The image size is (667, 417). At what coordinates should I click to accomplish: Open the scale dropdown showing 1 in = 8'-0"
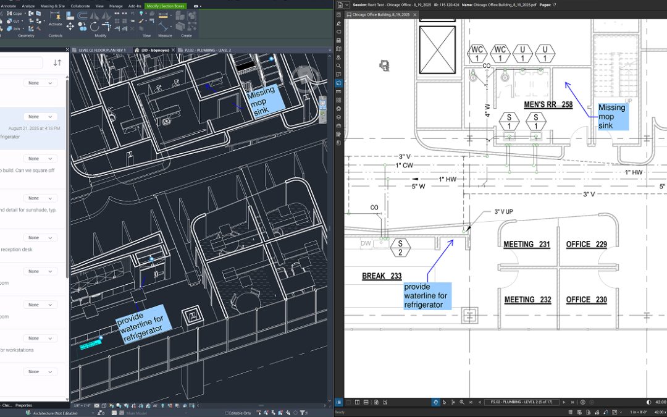tap(637, 410)
